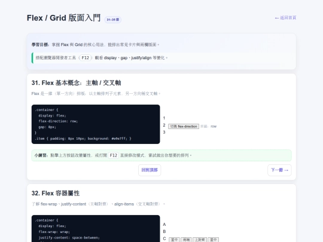This screenshot has height=242, width=323.
Task: Click heading 32. Flex 容器屬性
Action: click(56, 194)
